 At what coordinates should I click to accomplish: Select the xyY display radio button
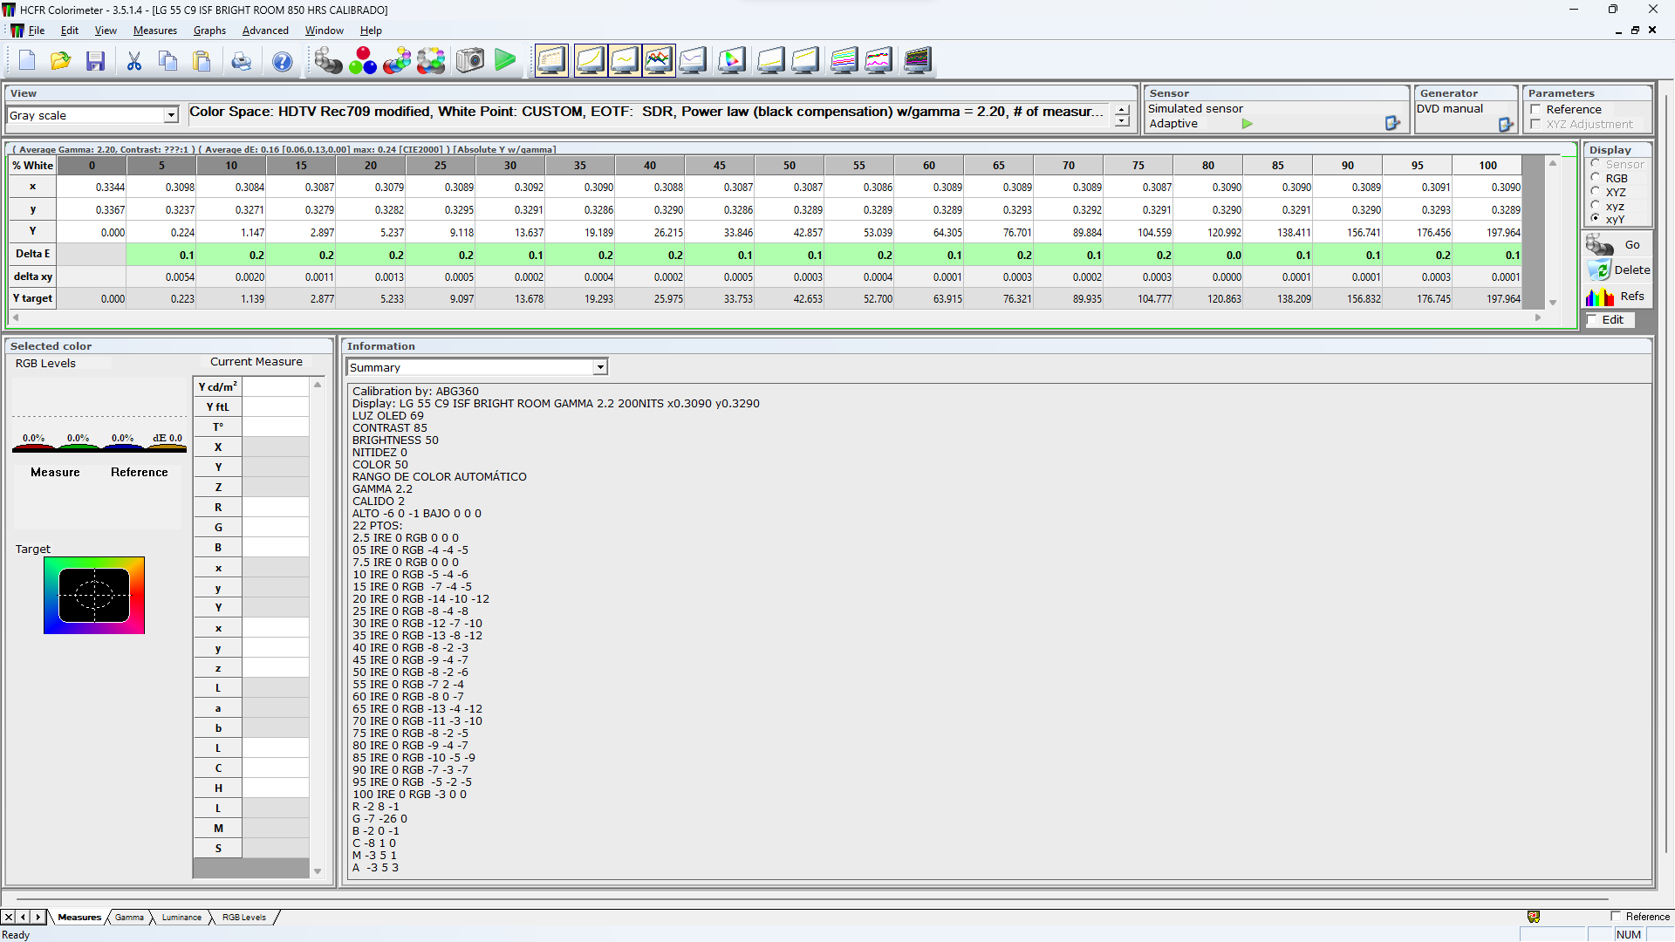[x=1596, y=220]
